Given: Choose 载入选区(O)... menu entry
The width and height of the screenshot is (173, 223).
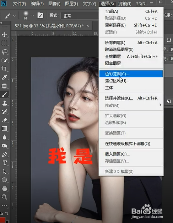Looking at the screenshot, I should (x=131, y=154).
